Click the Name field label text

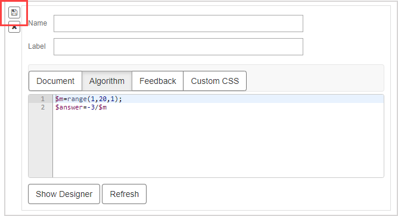(x=38, y=23)
